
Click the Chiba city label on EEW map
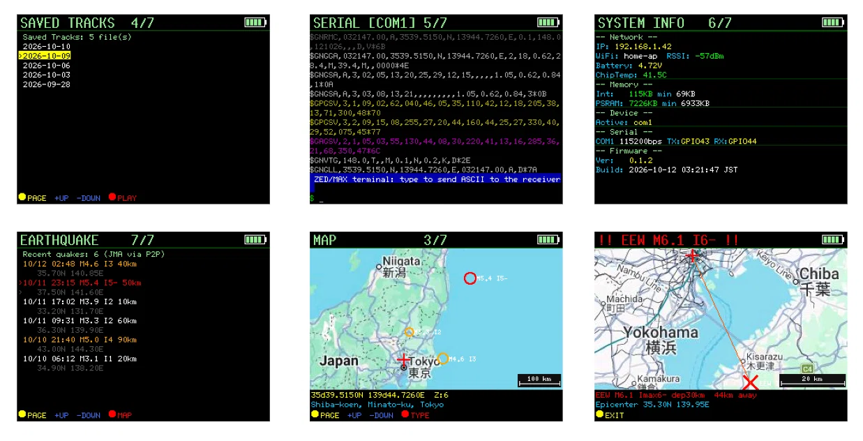tap(819, 274)
